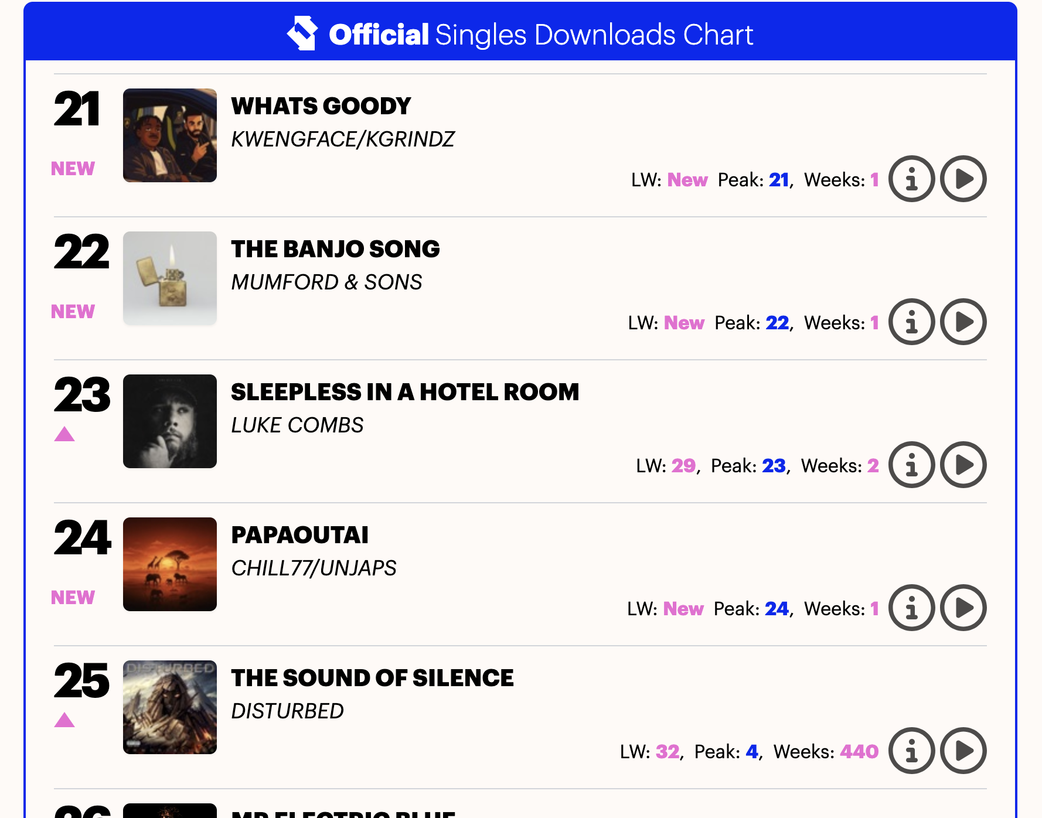Screen dimensions: 1042x818
Task: Show info for The Banjo Song
Action: pyautogui.click(x=911, y=322)
